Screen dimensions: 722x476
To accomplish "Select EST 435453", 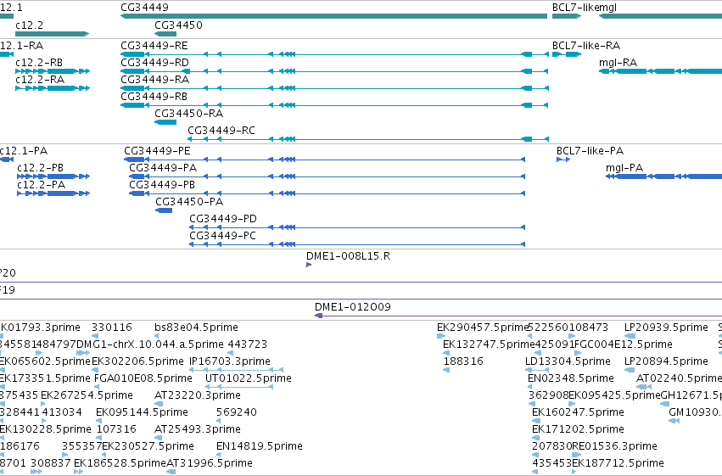I will [x=551, y=463].
